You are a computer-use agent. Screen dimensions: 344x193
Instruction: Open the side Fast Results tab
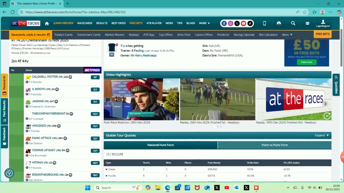click(x=4, y=111)
